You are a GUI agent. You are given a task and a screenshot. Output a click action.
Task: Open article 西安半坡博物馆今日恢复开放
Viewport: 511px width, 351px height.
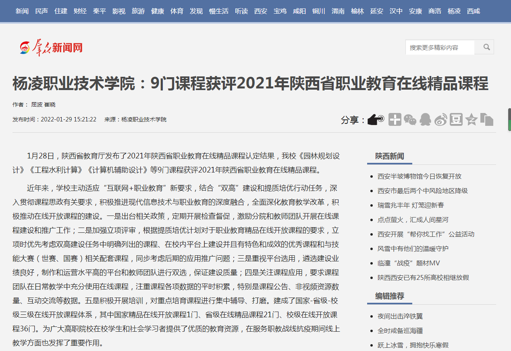(x=419, y=176)
